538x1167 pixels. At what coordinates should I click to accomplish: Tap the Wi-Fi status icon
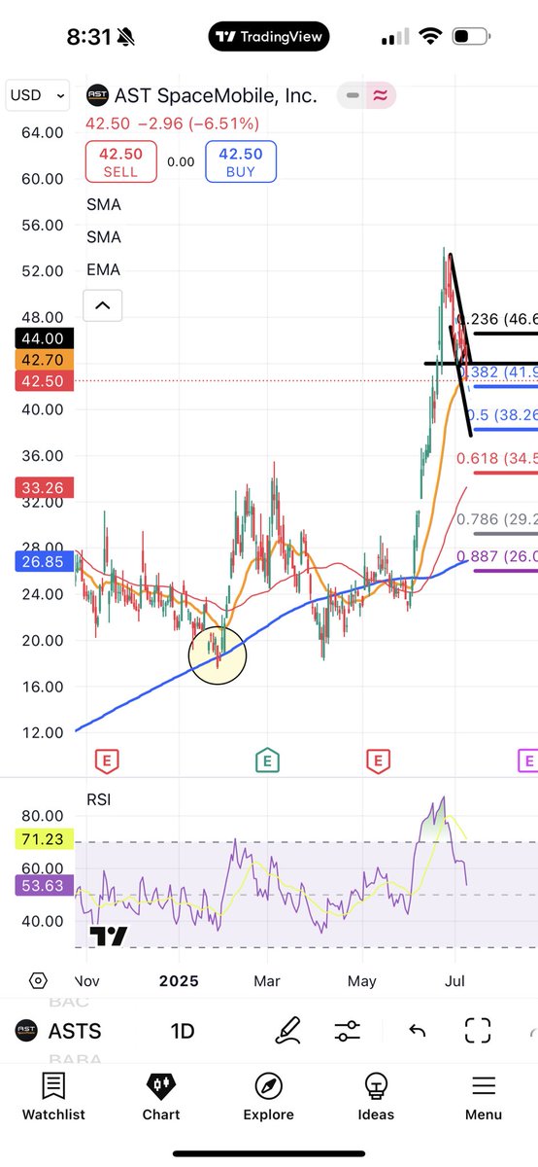tap(428, 37)
